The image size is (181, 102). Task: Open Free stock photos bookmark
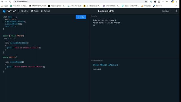18,6
